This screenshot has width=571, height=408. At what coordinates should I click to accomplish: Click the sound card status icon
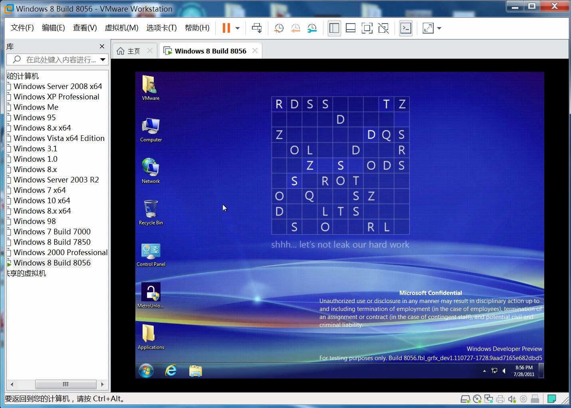(512, 399)
